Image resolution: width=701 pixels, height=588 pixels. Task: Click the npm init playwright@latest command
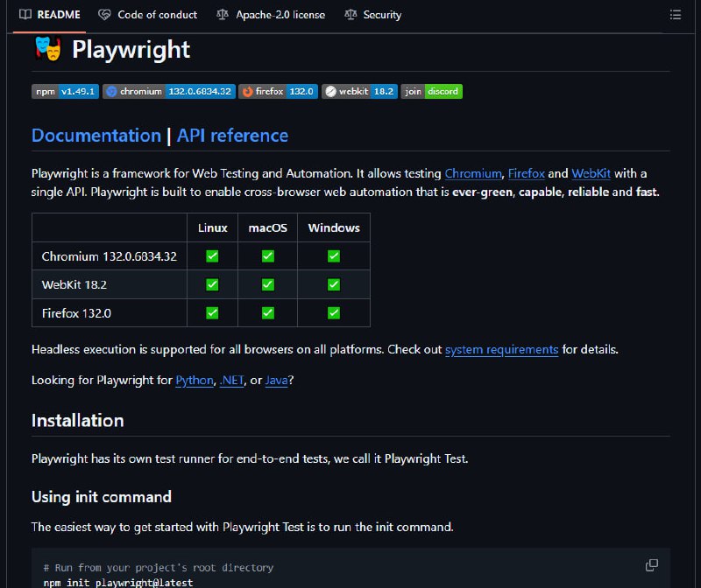click(x=118, y=582)
